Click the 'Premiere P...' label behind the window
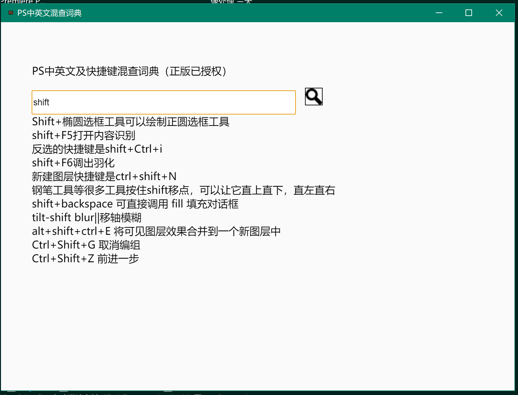 (22, 2)
